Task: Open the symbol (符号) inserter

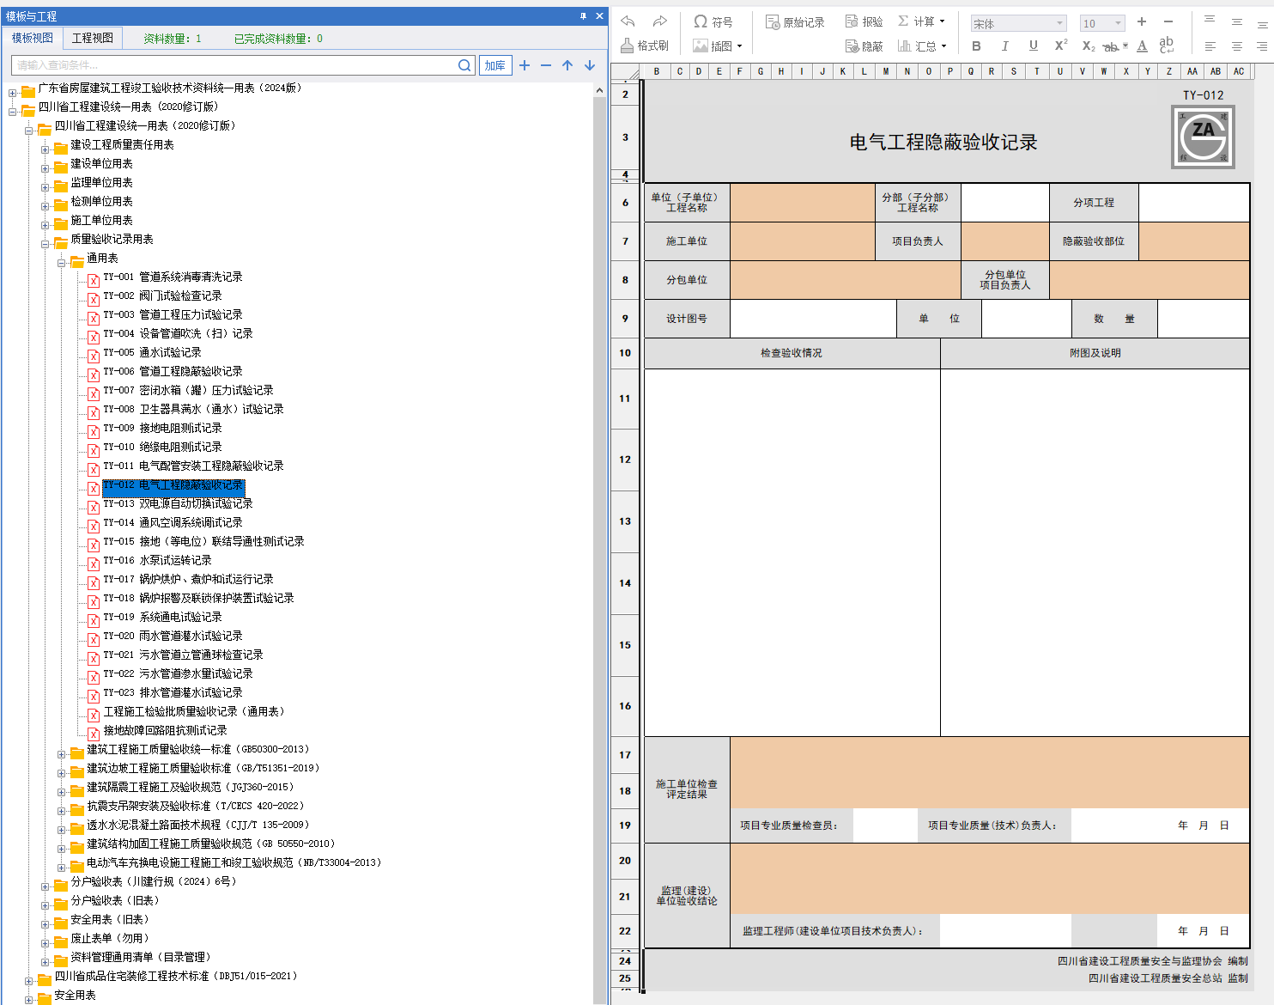Action: coord(713,21)
